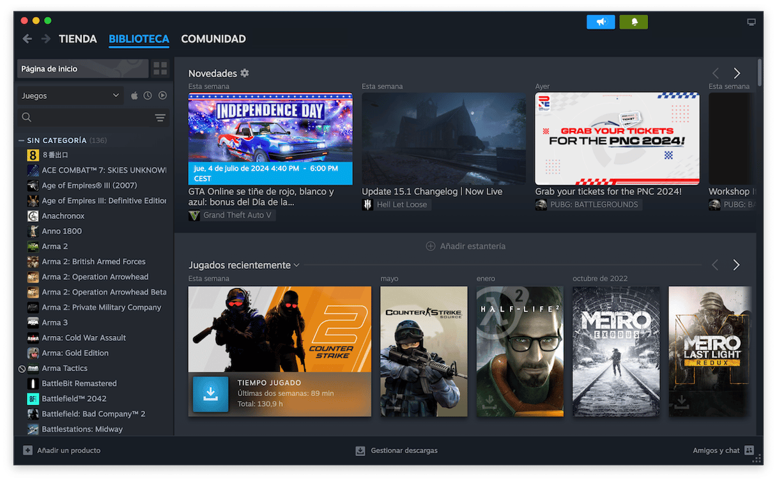The height and width of the screenshot is (481, 777).
Task: Show previous Novedades items arrow
Action: tap(716, 73)
